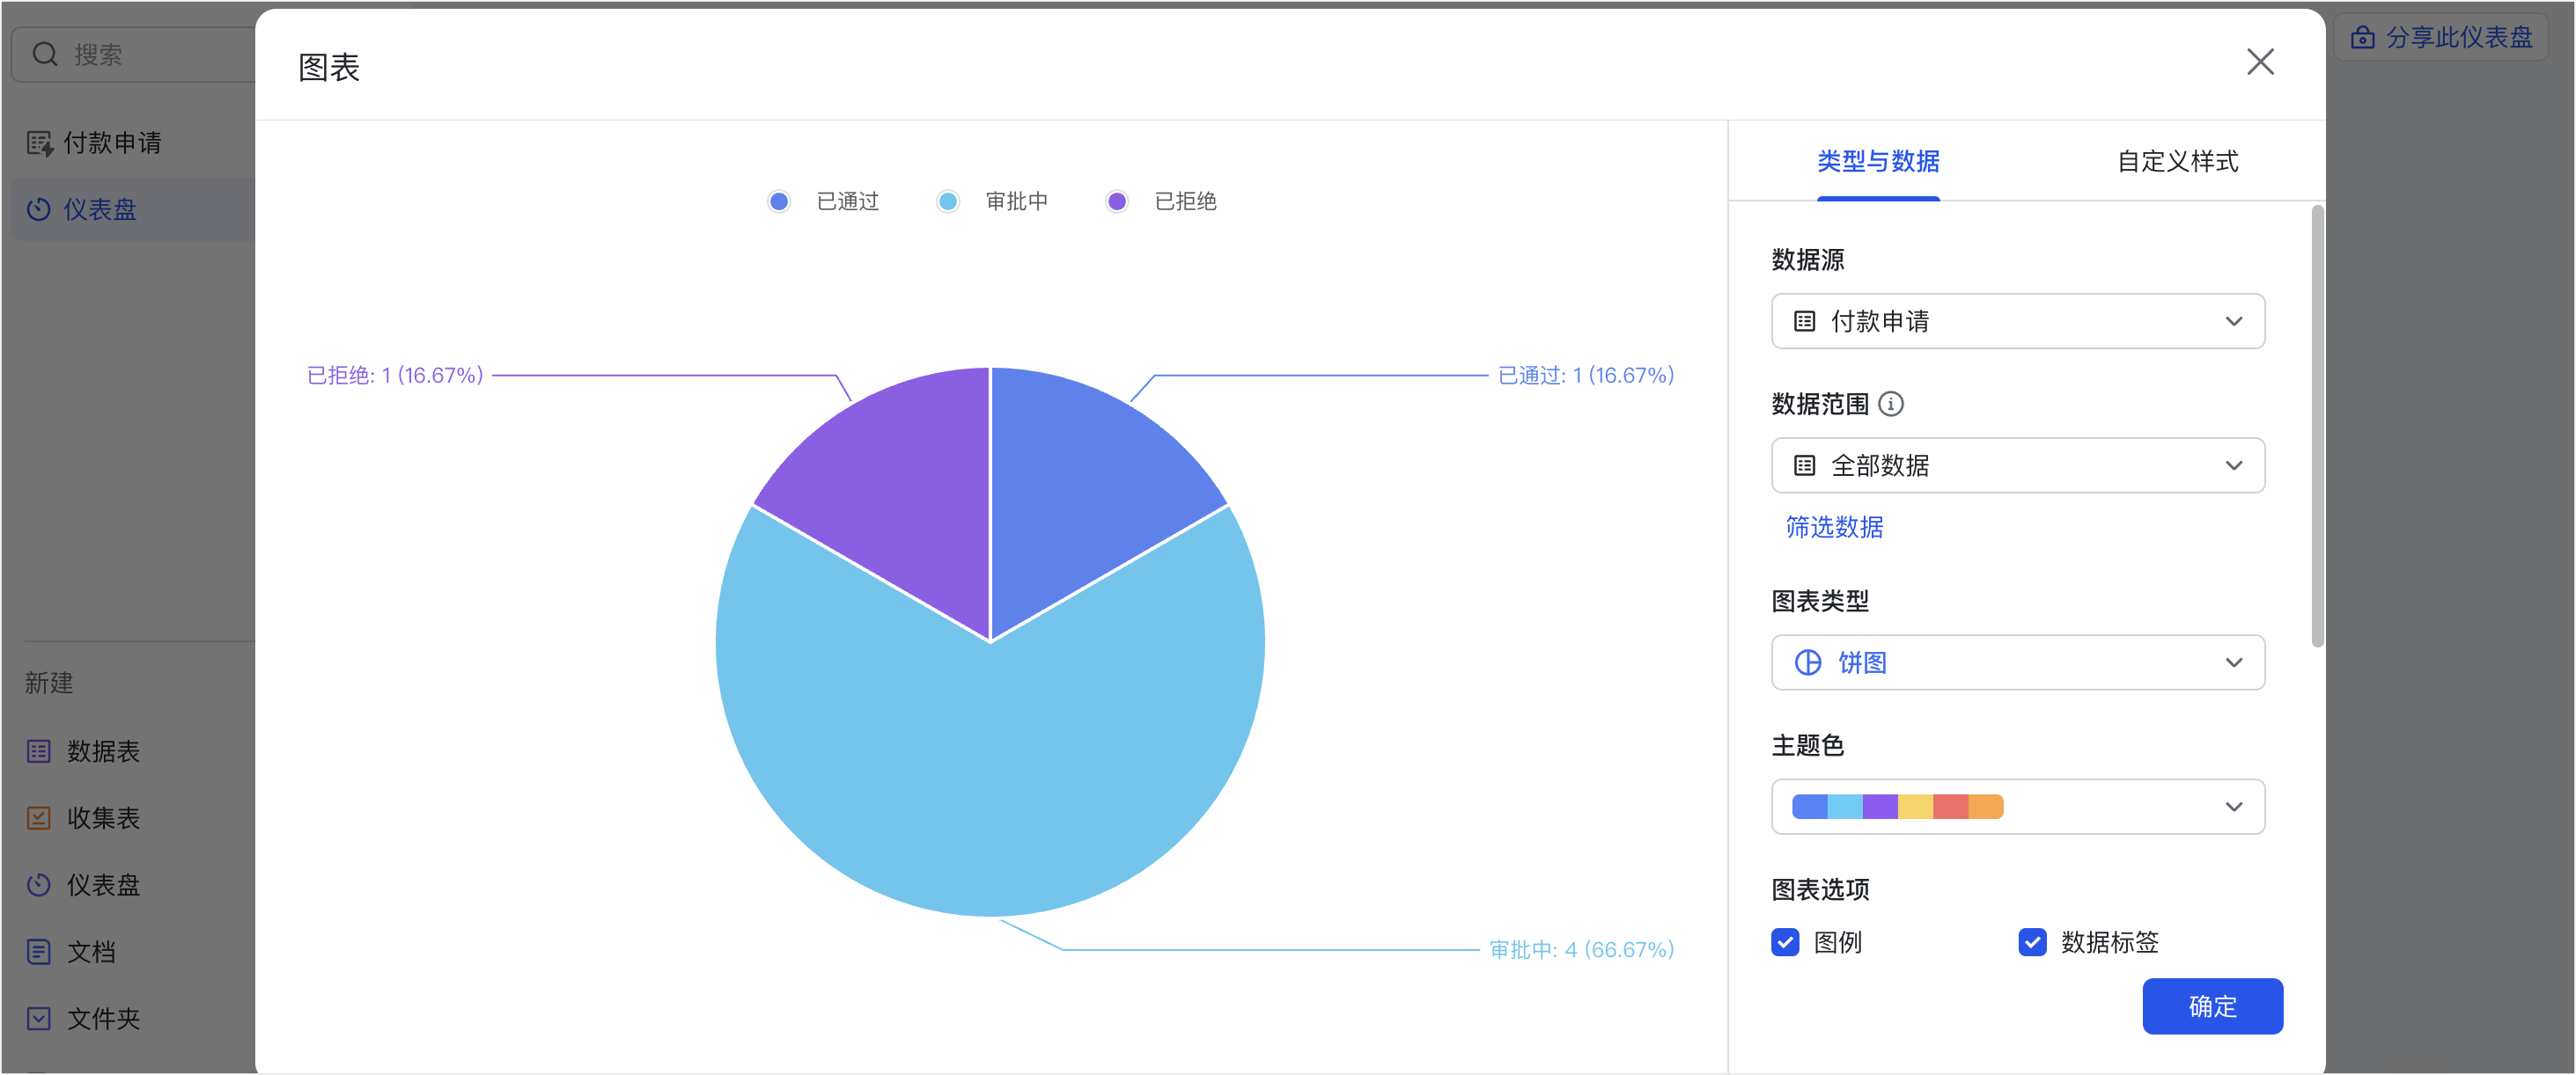The height and width of the screenshot is (1075, 2576).
Task: Click chevron arrow of 主题色 select
Action: click(2233, 806)
